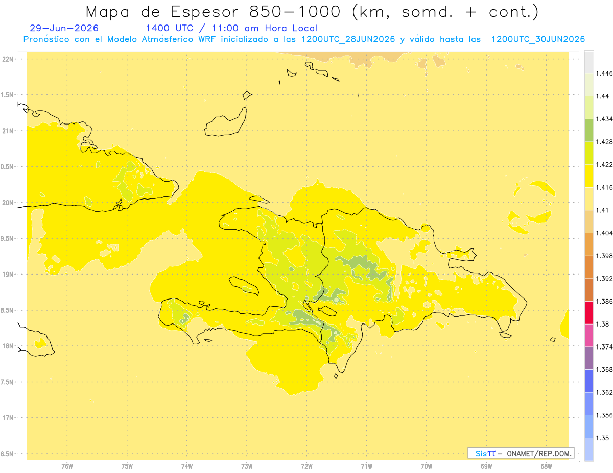
Task: Click the 21N latitude label
Action: [7, 131]
